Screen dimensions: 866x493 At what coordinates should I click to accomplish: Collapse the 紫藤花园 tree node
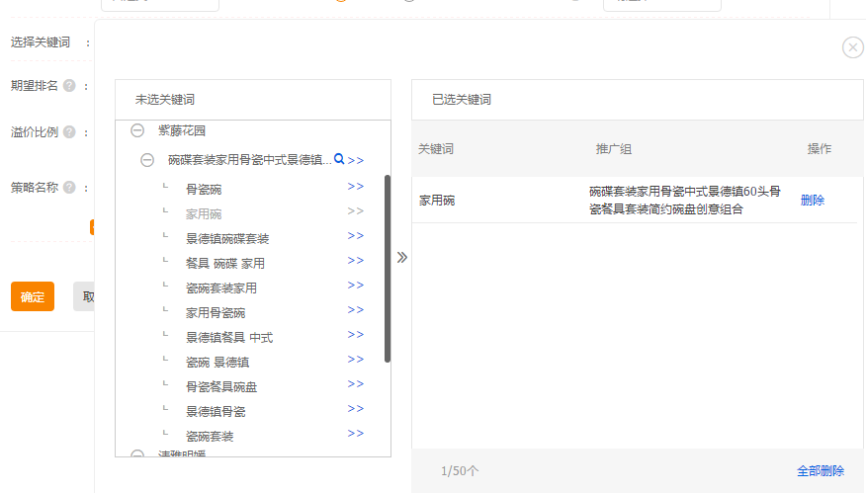[137, 130]
